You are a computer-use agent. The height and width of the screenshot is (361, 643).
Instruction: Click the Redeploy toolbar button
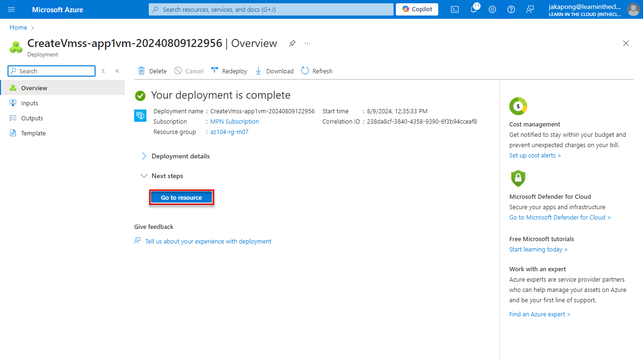229,71
